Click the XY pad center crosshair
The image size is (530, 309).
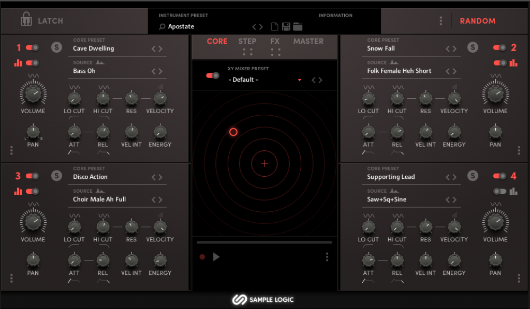click(264, 164)
